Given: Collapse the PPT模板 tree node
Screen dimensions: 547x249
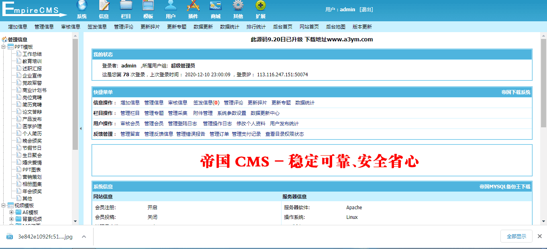Looking at the screenshot, I should pos(4,47).
